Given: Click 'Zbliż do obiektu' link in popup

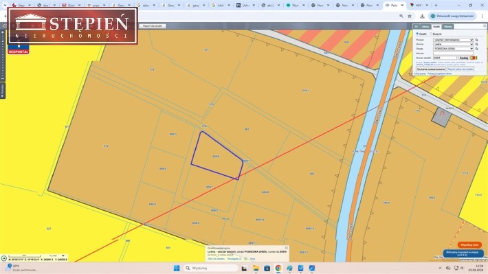Looking at the screenshot, I should pos(216,259).
